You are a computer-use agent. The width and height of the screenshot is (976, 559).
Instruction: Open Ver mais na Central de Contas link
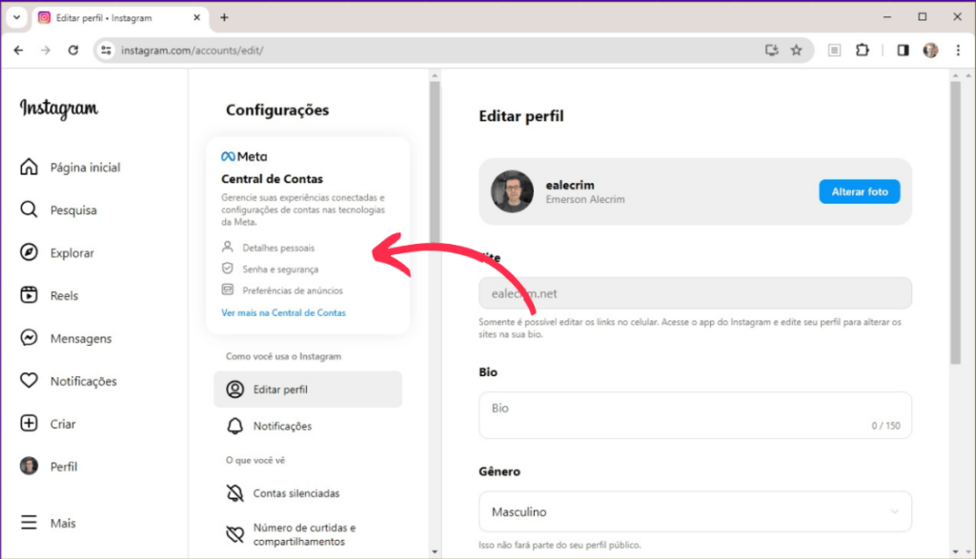(283, 312)
